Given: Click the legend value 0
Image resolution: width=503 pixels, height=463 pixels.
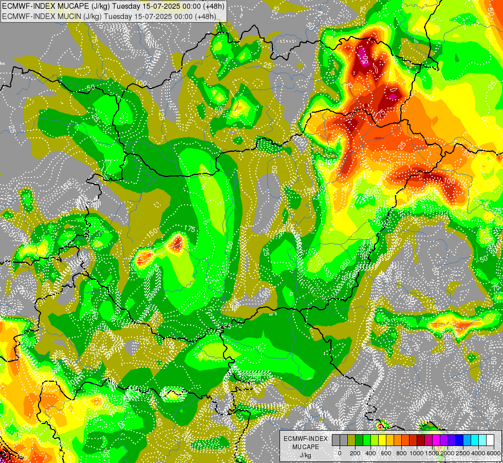Looking at the screenshot, I should point(340,453).
